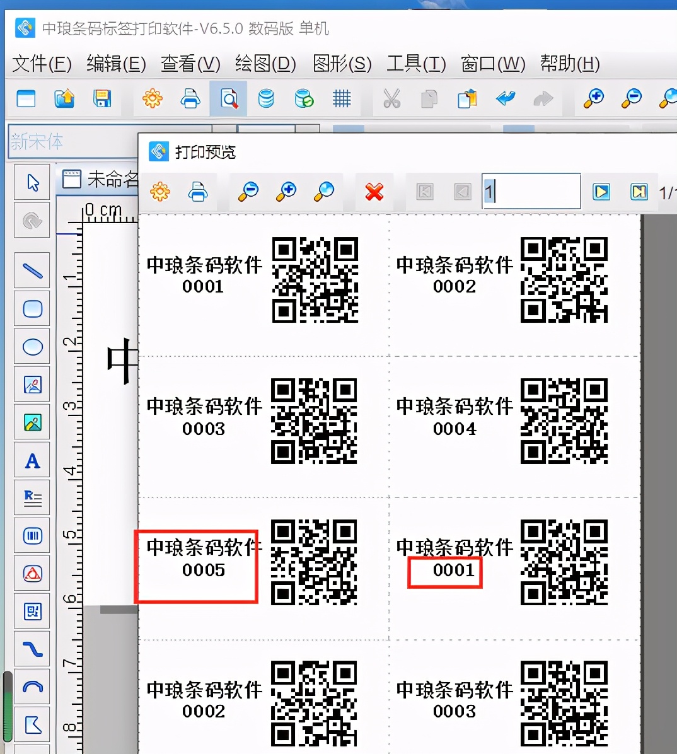
Task: Zoom in using main toolbar magnifier plus
Action: pos(594,98)
